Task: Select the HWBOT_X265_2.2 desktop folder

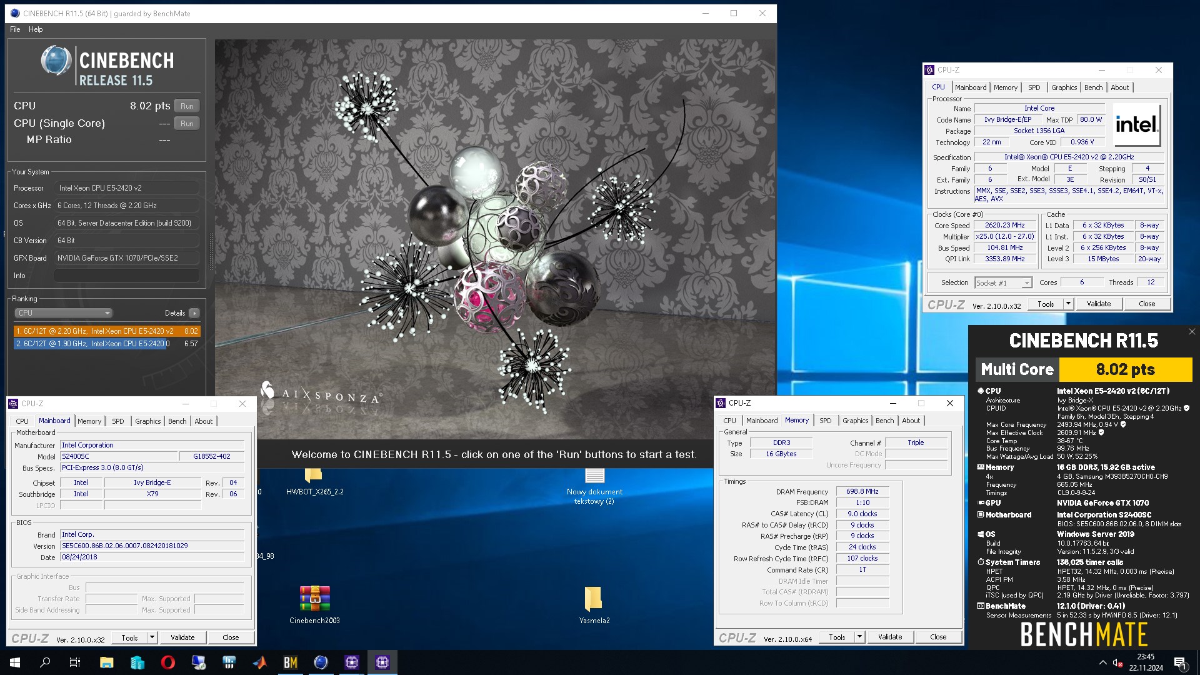Action: (x=314, y=481)
